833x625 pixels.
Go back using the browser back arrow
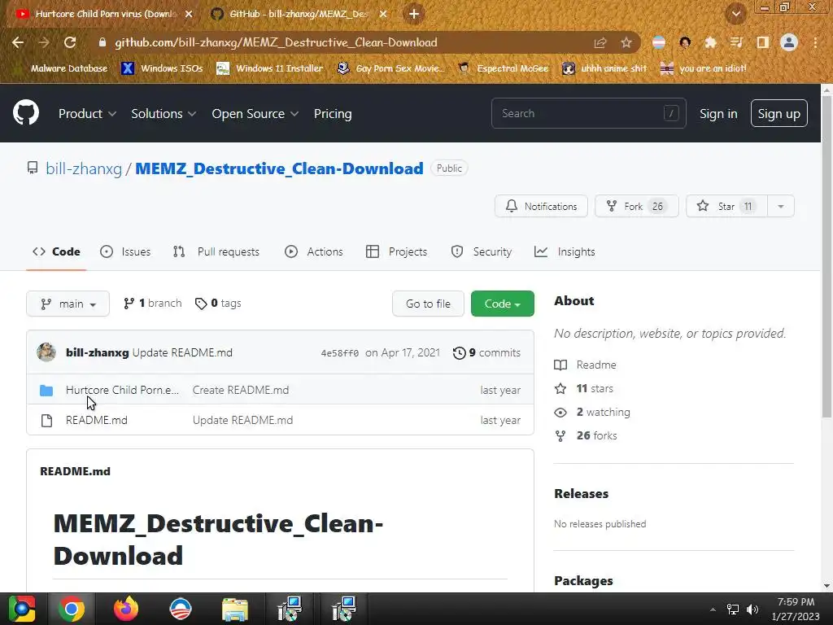coord(18,42)
